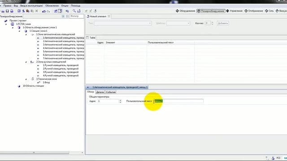287x161 pixels.
Task: Click the tree scrollbar right arrow
Action: point(82,153)
